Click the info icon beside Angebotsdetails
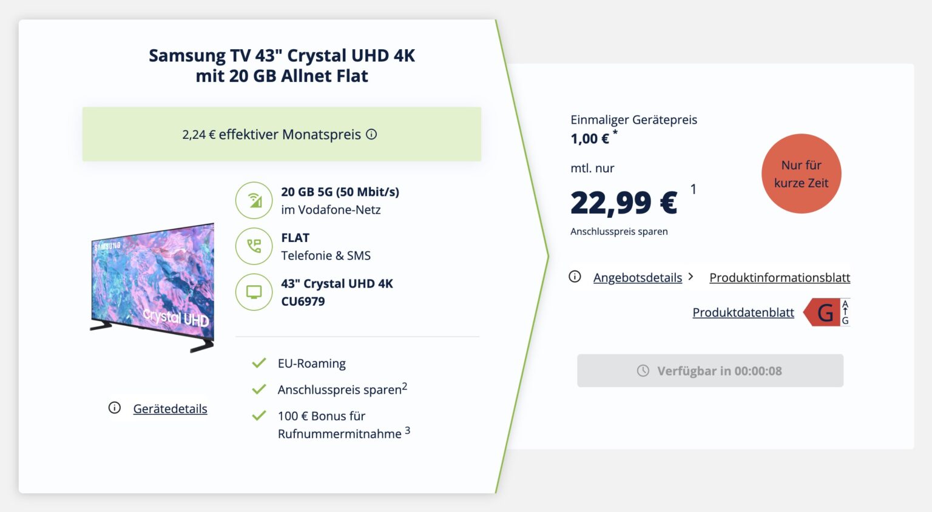Viewport: 932px width, 512px height. (574, 277)
